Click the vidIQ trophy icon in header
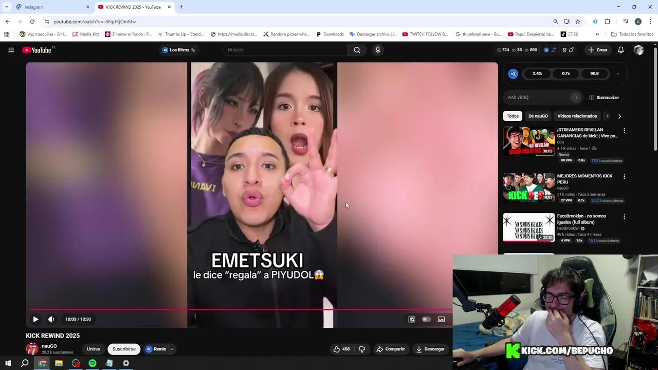 [564, 50]
